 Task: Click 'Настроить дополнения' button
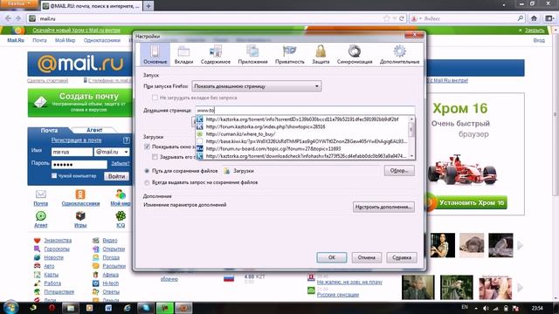click(383, 207)
